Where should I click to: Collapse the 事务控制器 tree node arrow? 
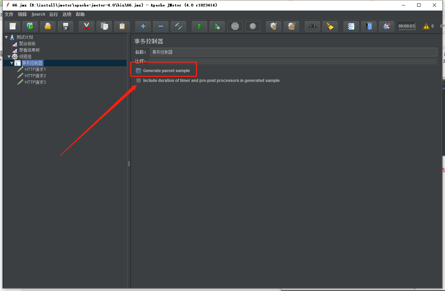click(12, 63)
